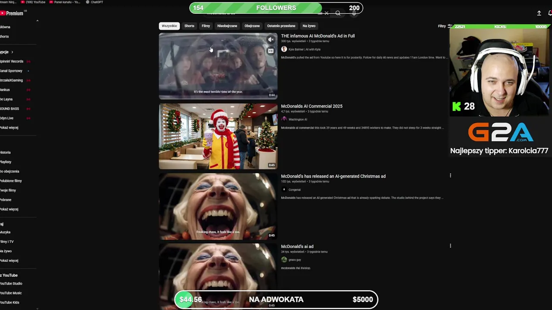Open Do obejrzenia in the sidebar
The height and width of the screenshot is (310, 552).
click(9, 171)
